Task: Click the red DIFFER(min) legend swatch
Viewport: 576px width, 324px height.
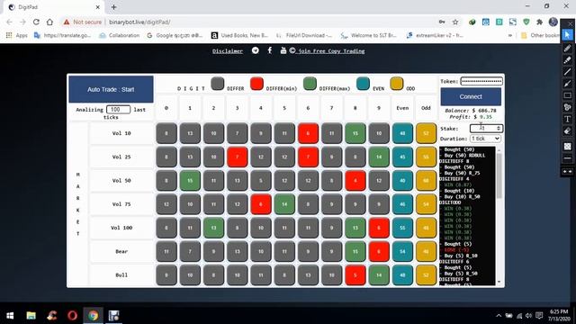Action: 256,84
